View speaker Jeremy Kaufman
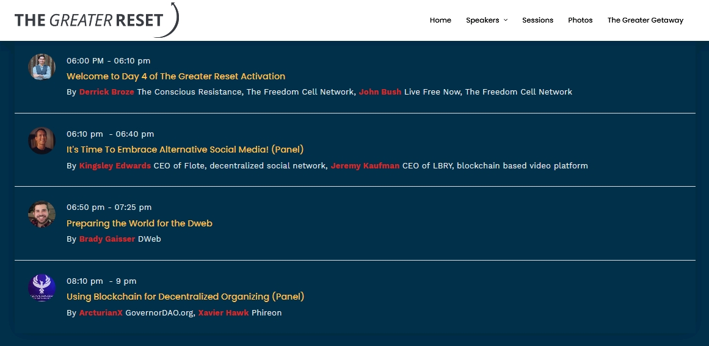 click(365, 166)
